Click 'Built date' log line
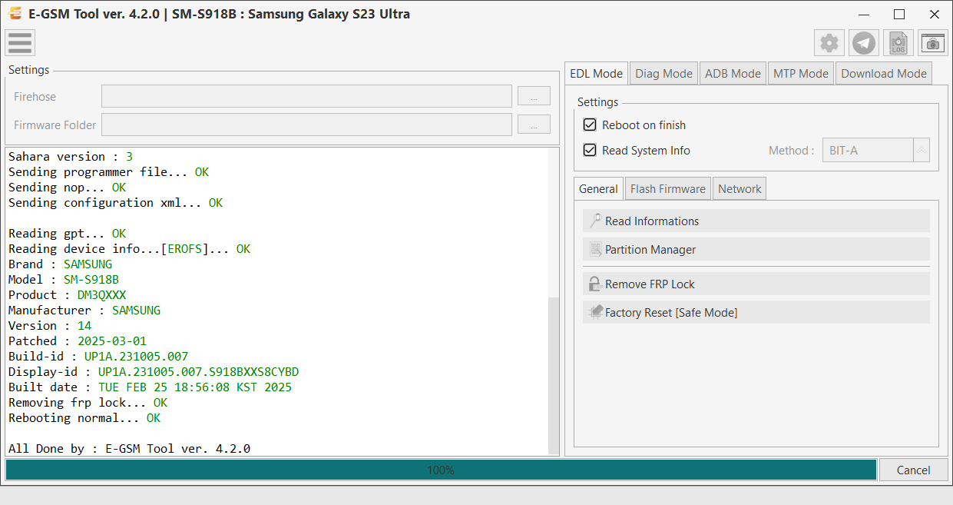Viewport: 953px width, 505px height. click(151, 387)
